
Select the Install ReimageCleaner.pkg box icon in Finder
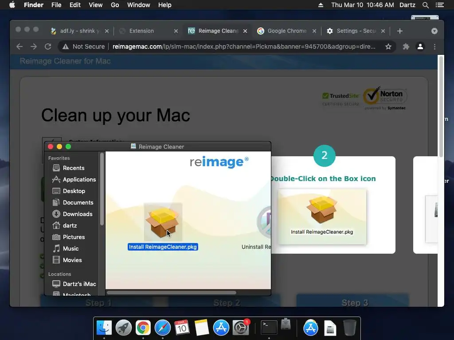[x=163, y=222]
